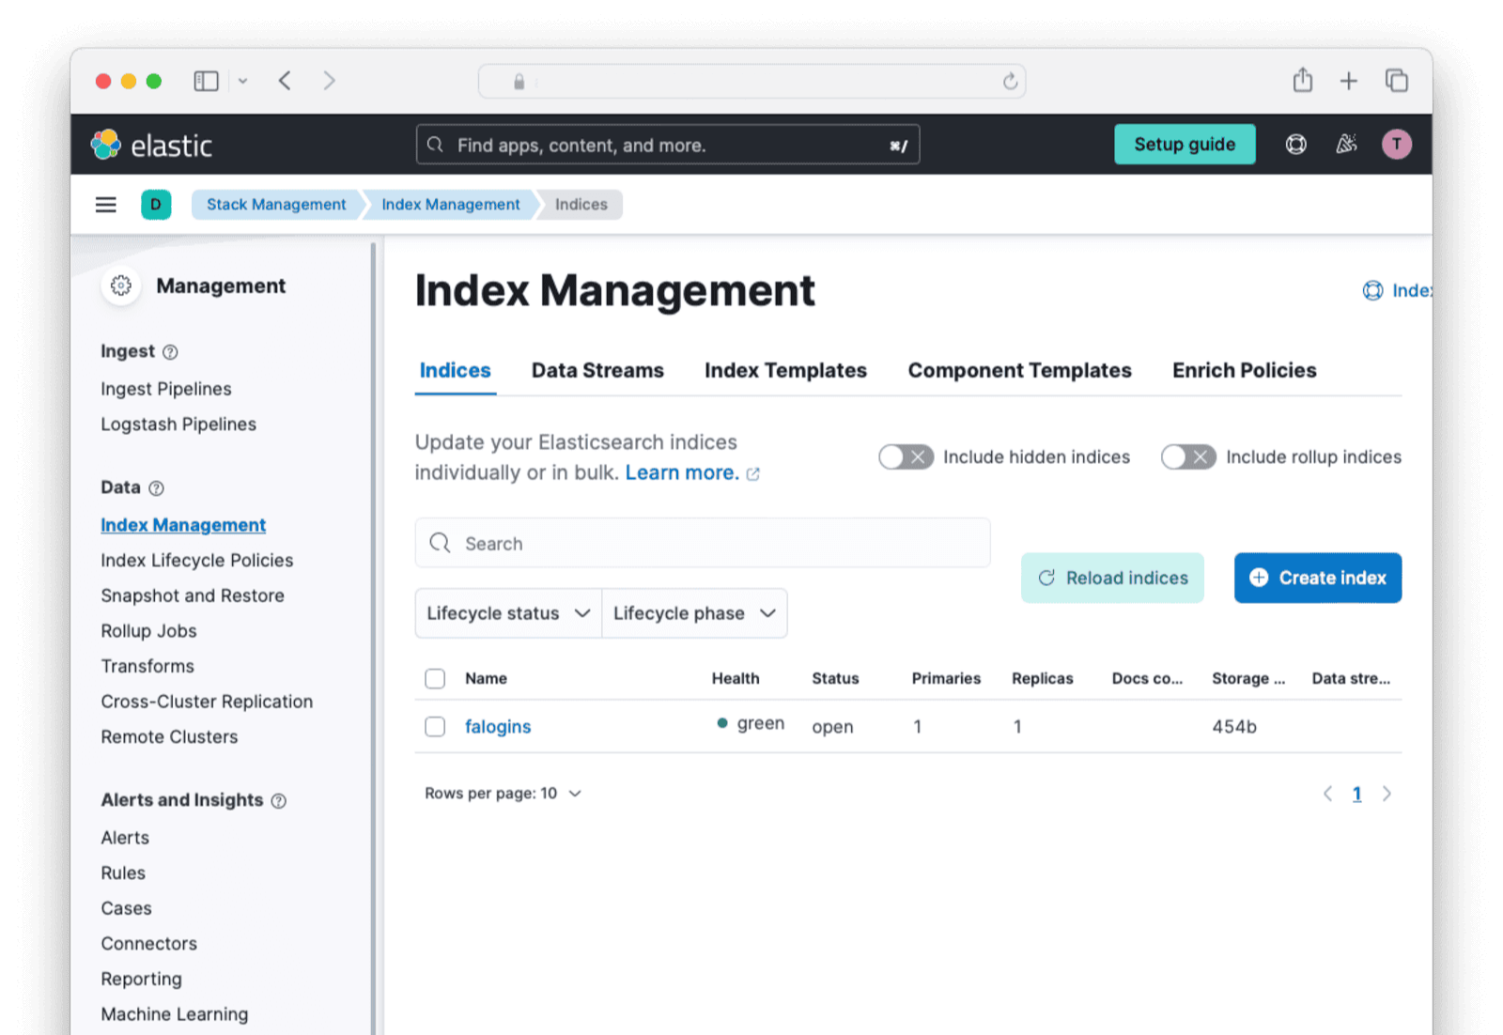Sort table by Primaries column header
Screen dimensions: 1503x1035
946,678
